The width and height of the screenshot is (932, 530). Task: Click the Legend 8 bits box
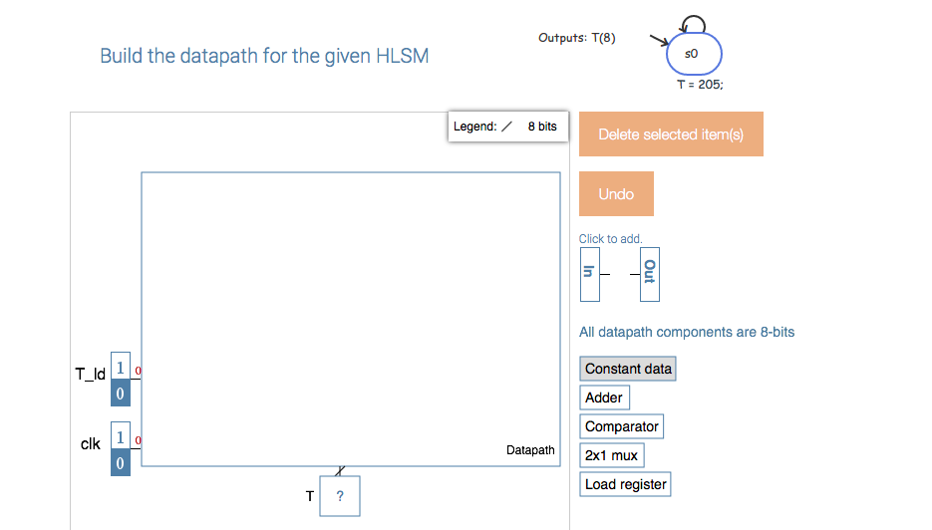508,127
